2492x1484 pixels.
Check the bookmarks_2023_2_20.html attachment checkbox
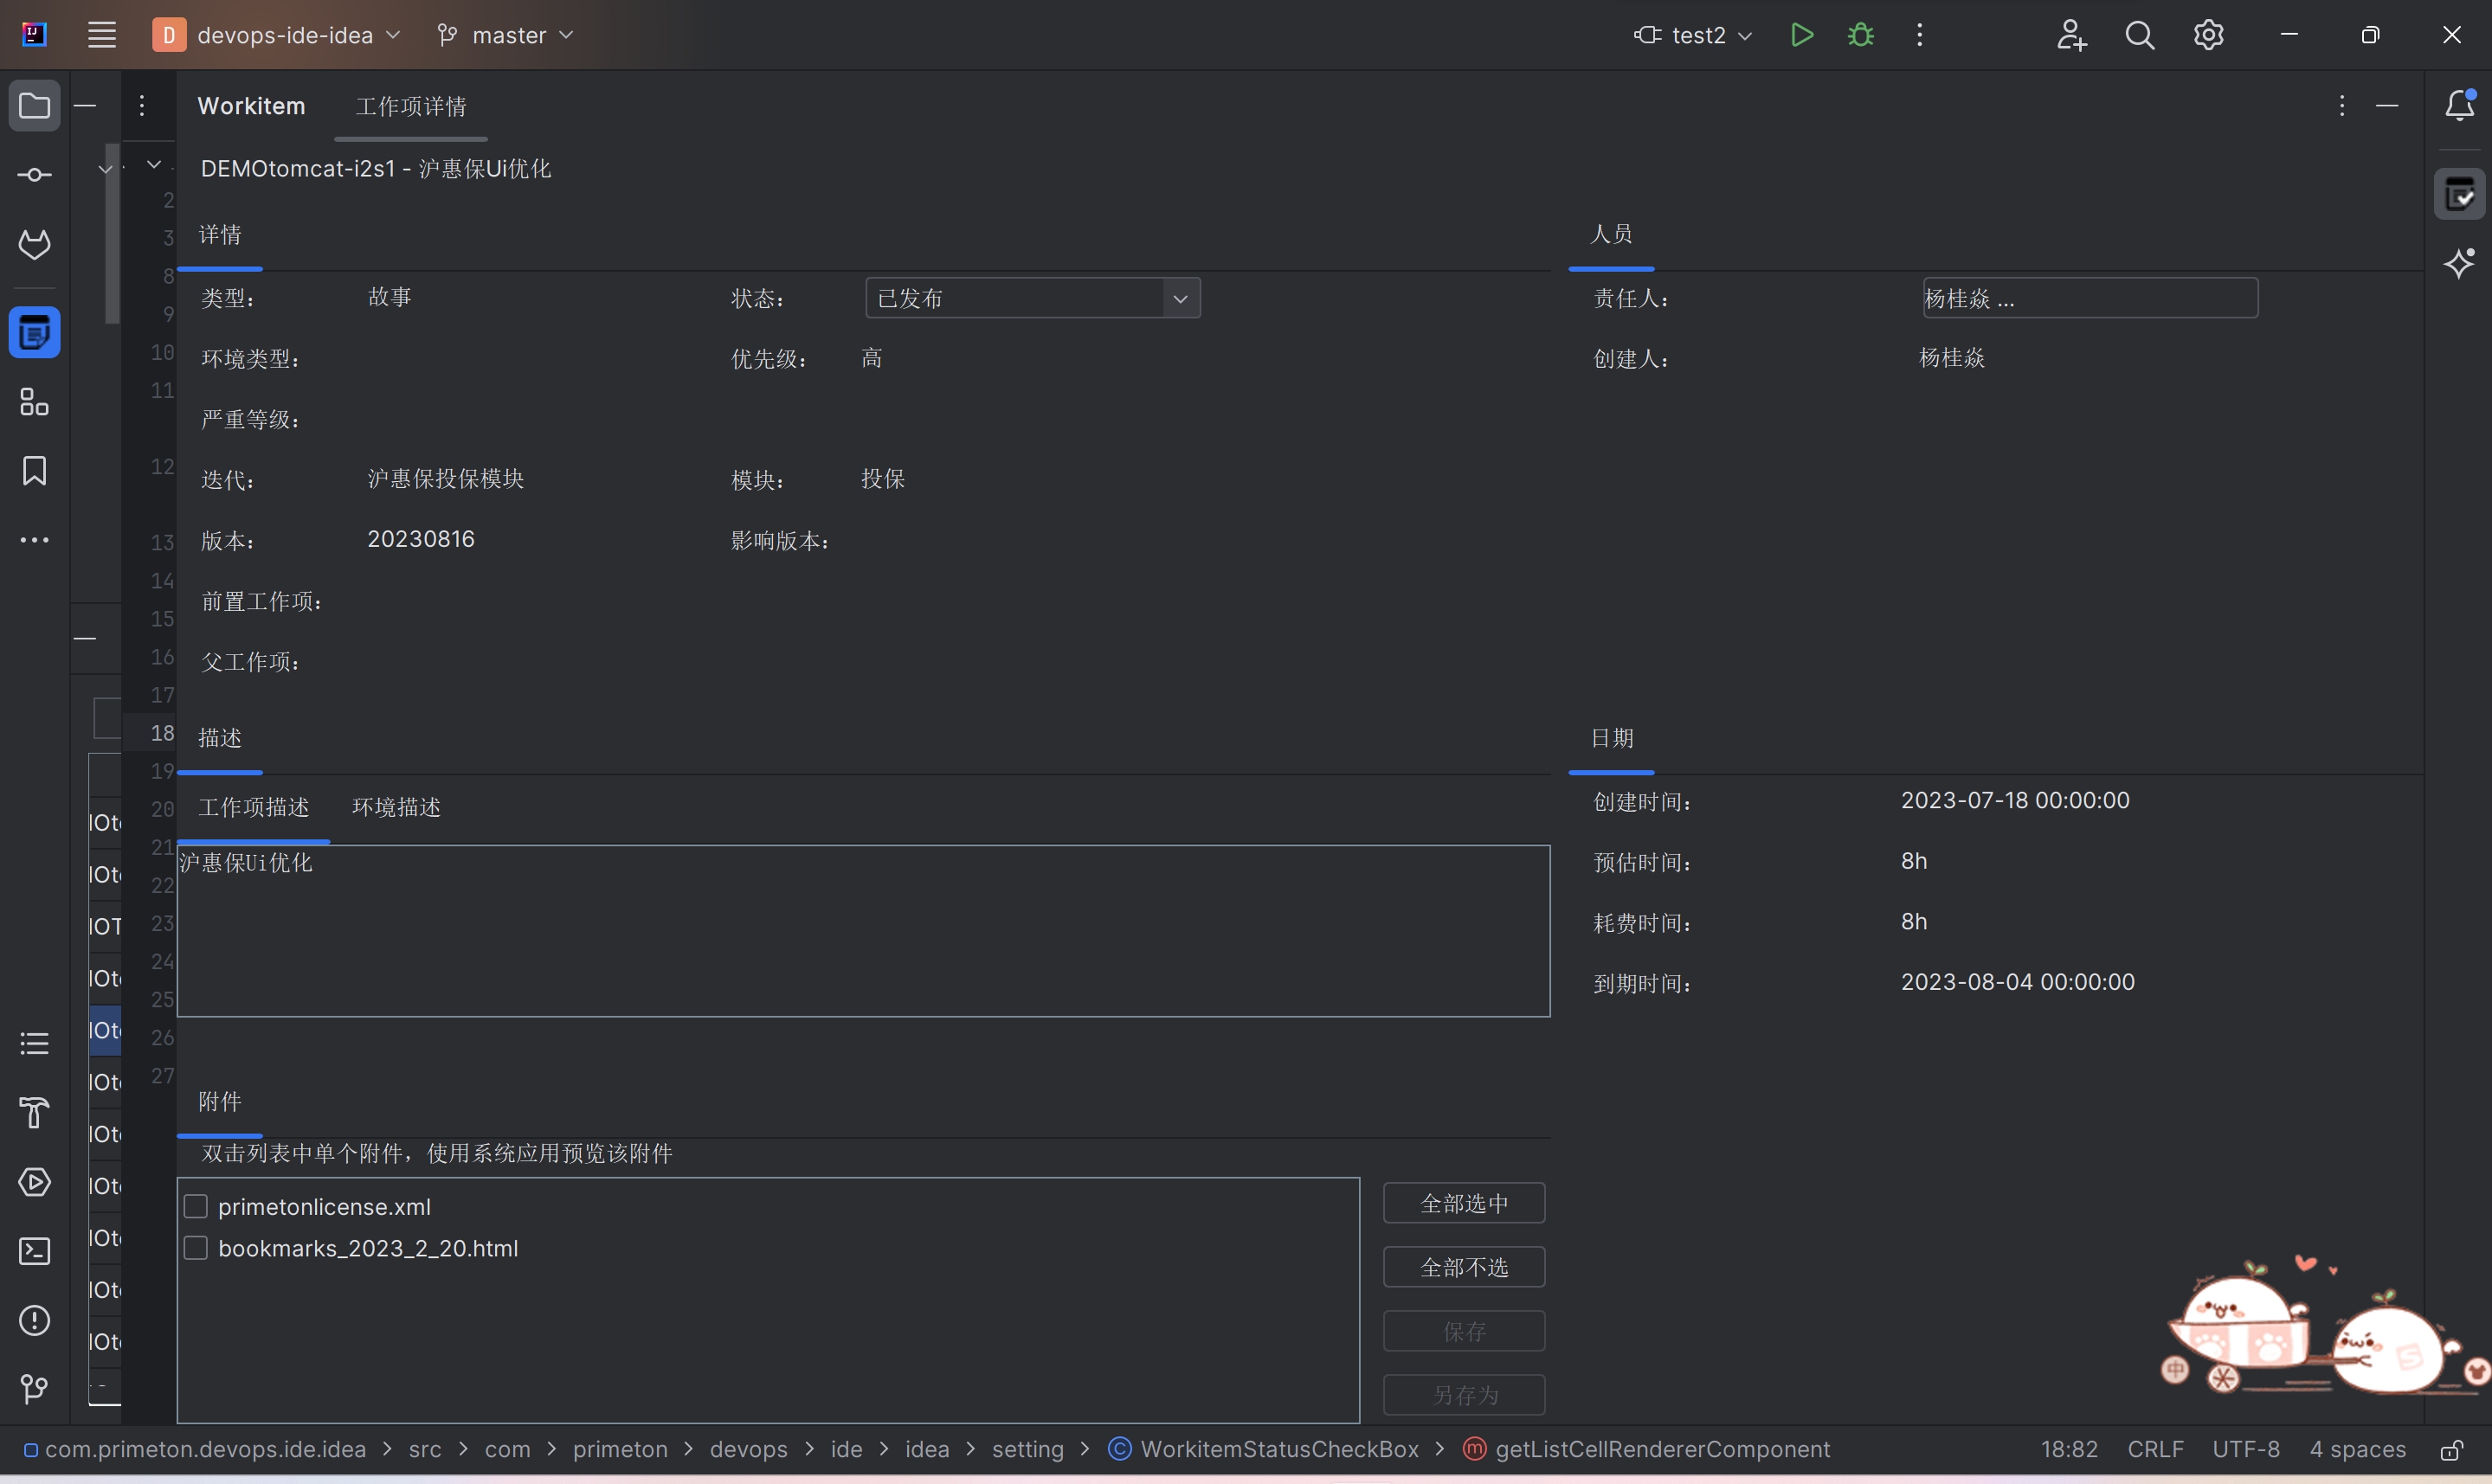[x=196, y=1247]
